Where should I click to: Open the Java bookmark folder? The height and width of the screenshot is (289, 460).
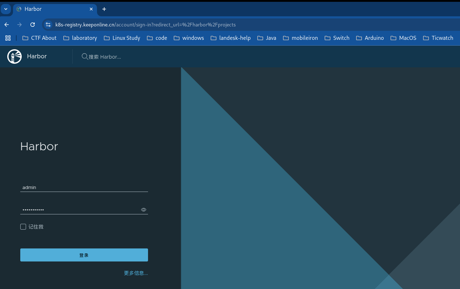267,38
